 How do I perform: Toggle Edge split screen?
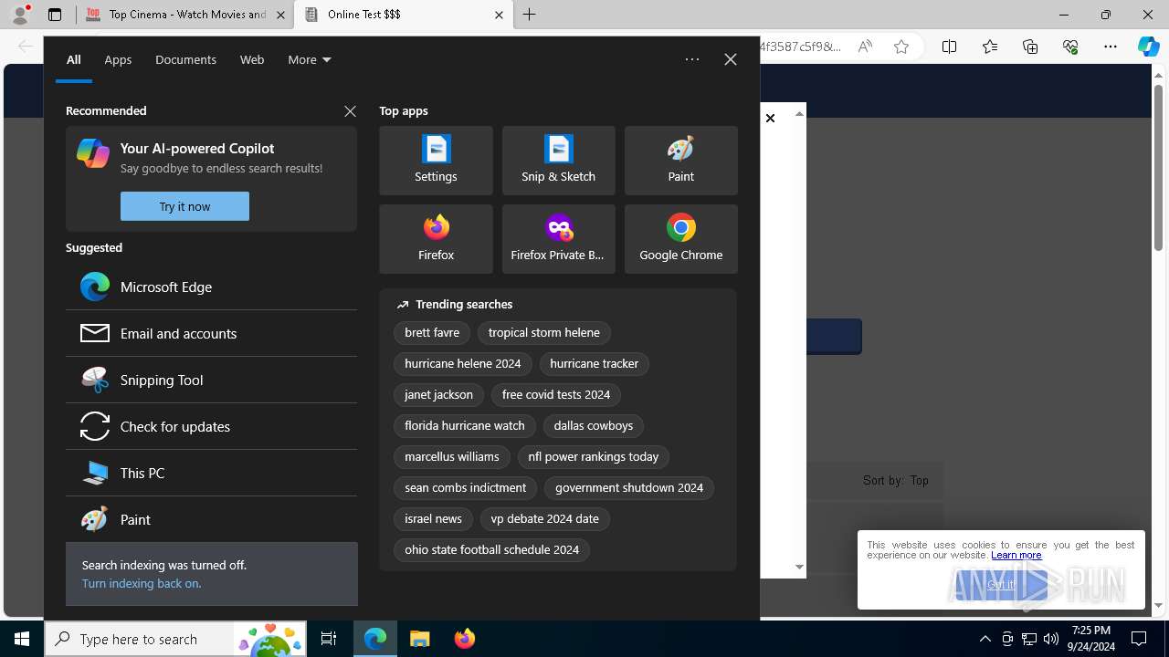pos(949,47)
